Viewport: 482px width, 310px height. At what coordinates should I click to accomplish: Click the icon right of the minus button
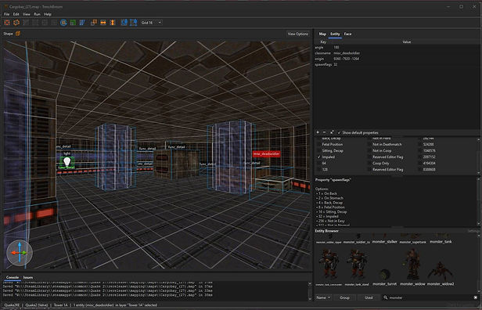click(332, 132)
